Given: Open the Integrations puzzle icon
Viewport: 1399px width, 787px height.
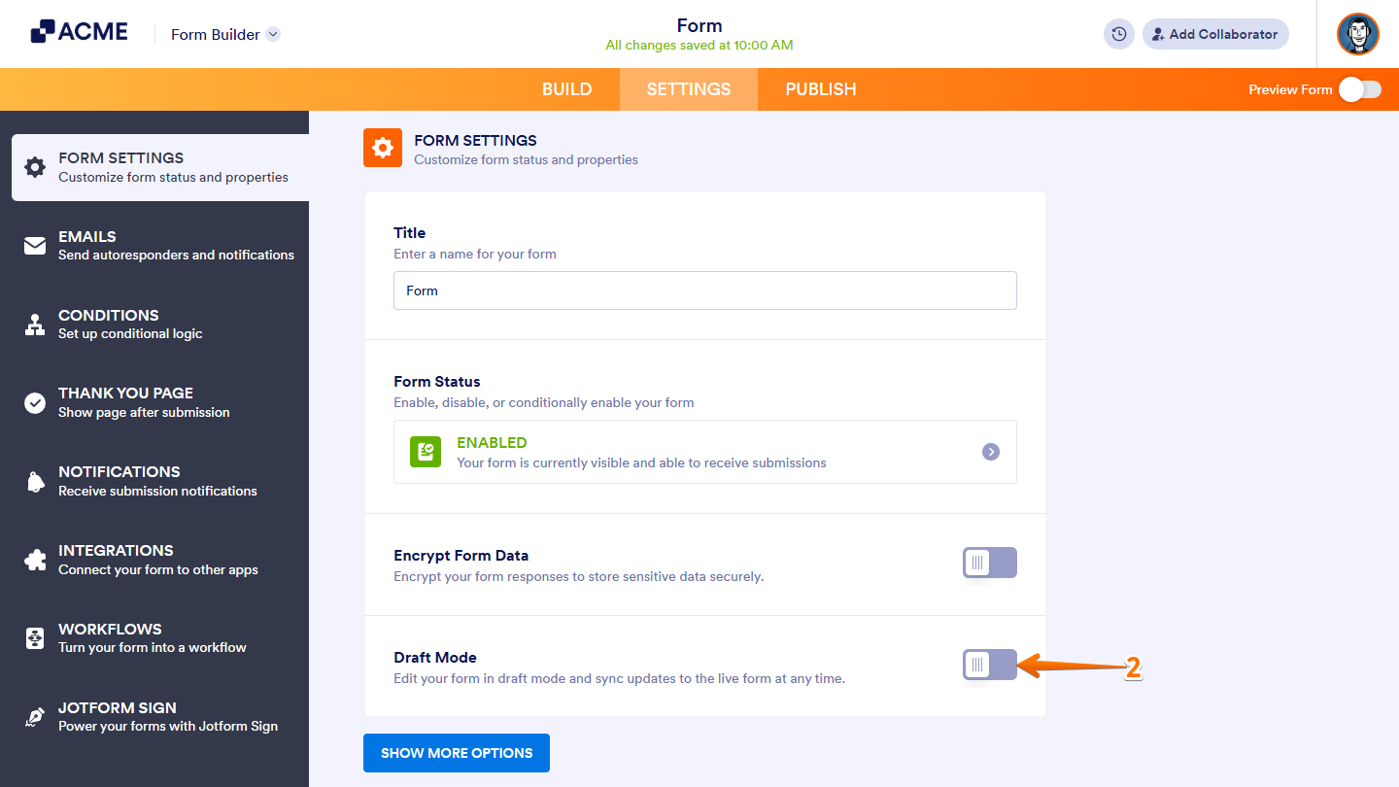Looking at the screenshot, I should pyautogui.click(x=35, y=559).
